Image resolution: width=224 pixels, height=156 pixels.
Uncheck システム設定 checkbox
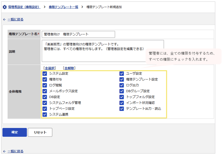(45, 74)
